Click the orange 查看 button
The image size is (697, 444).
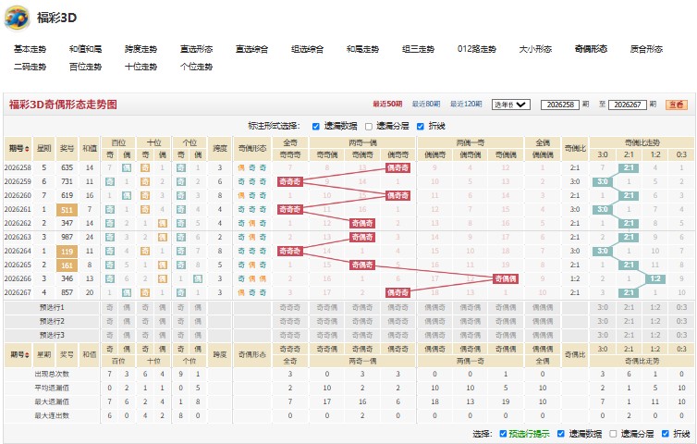click(676, 105)
